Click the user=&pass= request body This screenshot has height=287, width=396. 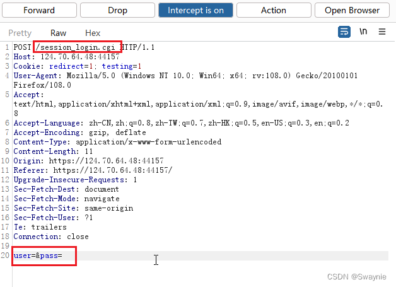click(38, 255)
